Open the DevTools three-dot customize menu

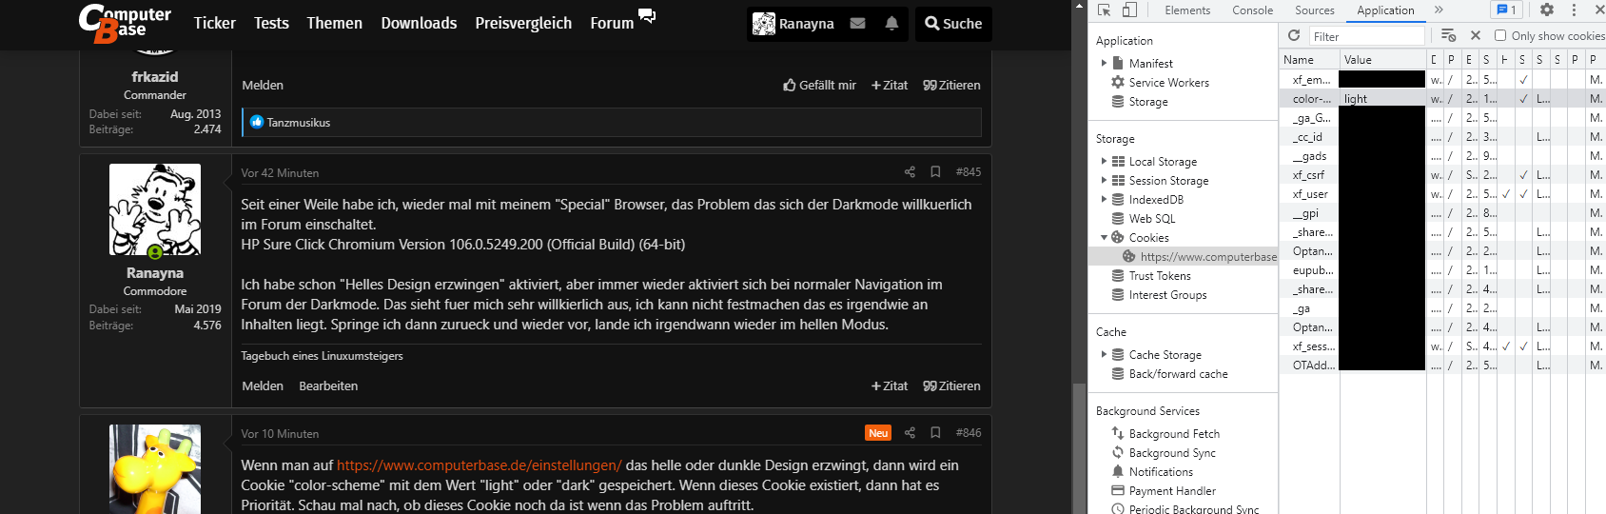point(1574,10)
